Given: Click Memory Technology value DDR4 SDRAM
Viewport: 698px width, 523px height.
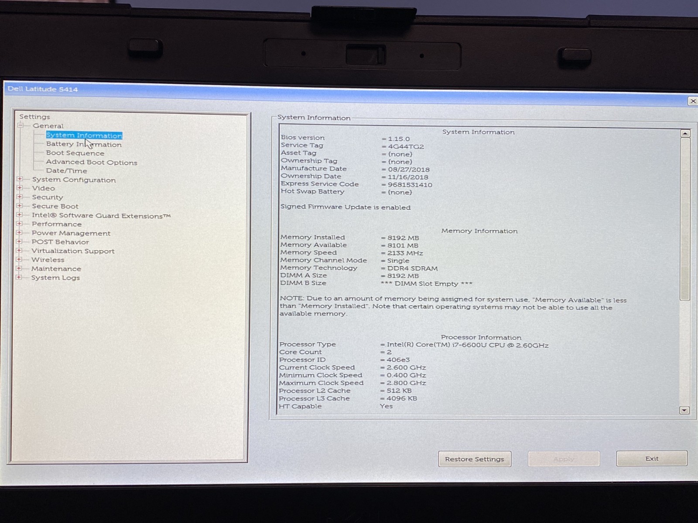Looking at the screenshot, I should coord(413,268).
